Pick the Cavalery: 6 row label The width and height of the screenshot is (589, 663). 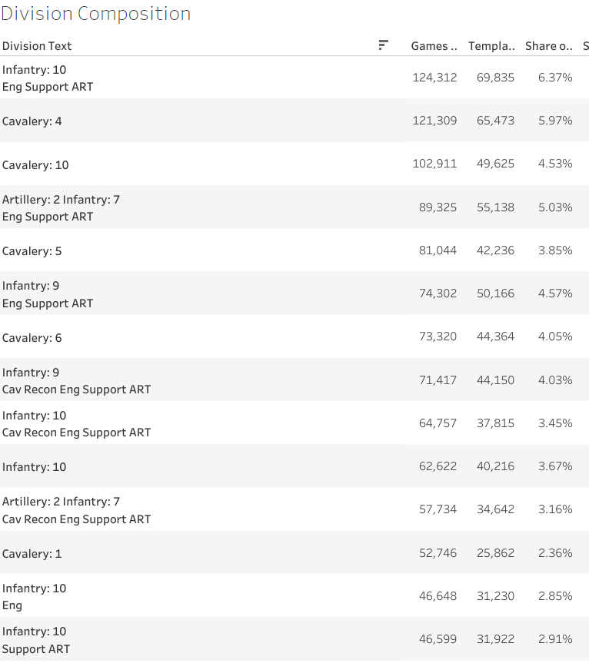click(32, 338)
